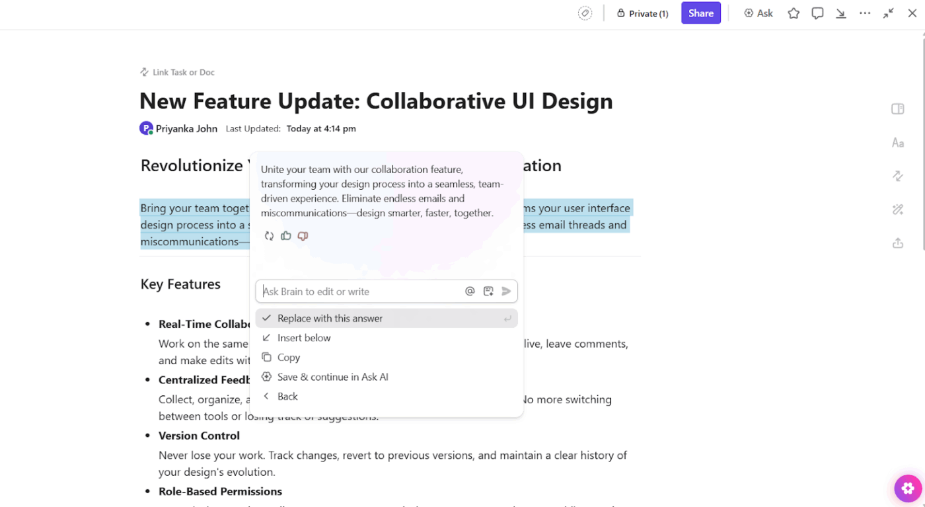This screenshot has width=925, height=507.
Task: Click the thumbs down icon
Action: 303,236
